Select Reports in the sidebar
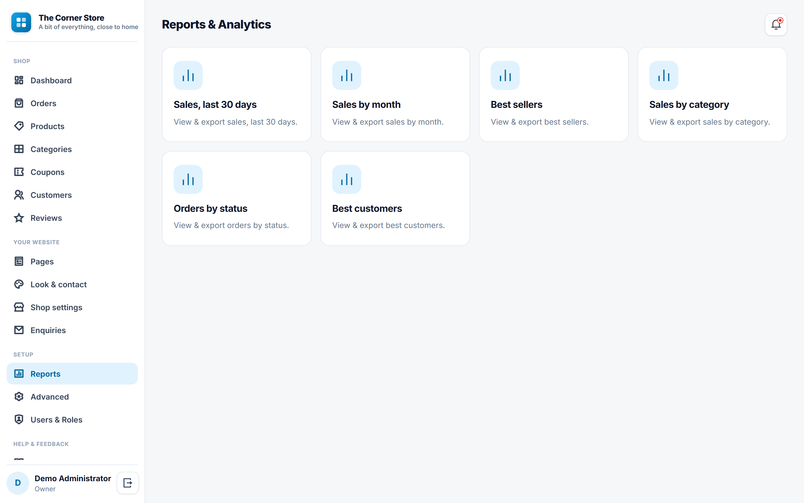 pyautogui.click(x=72, y=374)
